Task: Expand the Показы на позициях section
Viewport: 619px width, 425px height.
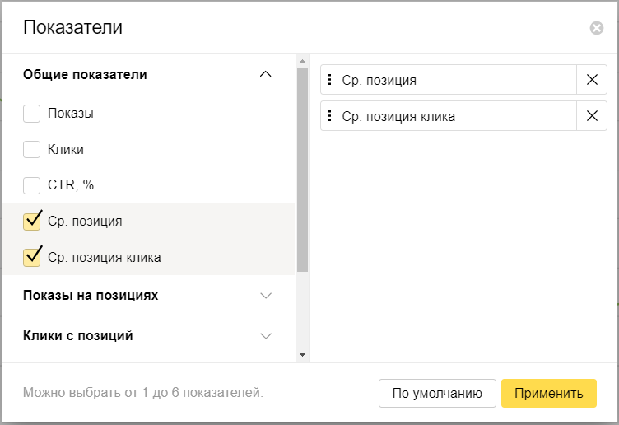Action: tap(266, 296)
